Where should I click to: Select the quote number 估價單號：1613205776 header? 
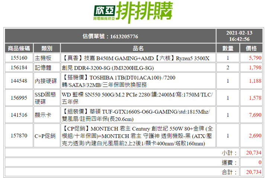(110, 36)
